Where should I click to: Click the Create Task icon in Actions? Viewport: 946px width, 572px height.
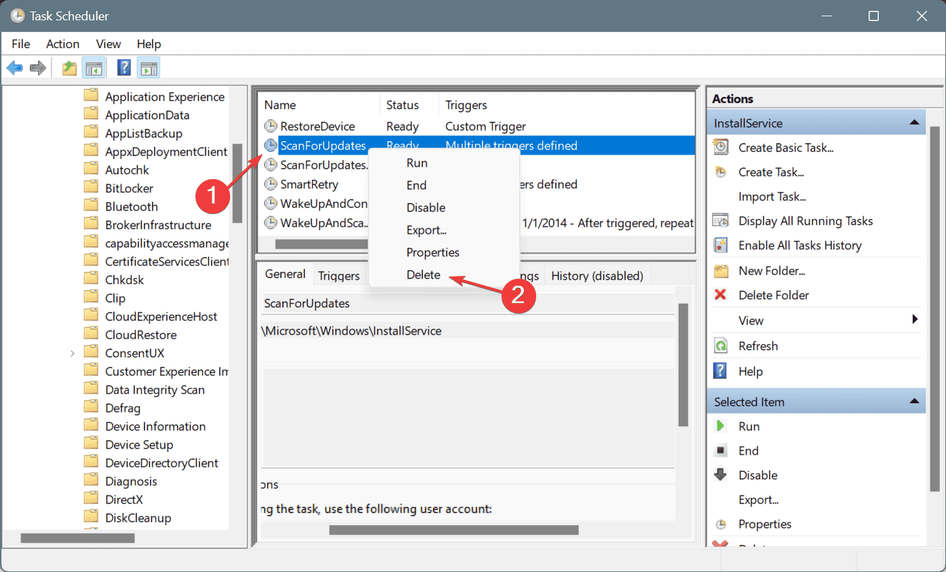(721, 172)
